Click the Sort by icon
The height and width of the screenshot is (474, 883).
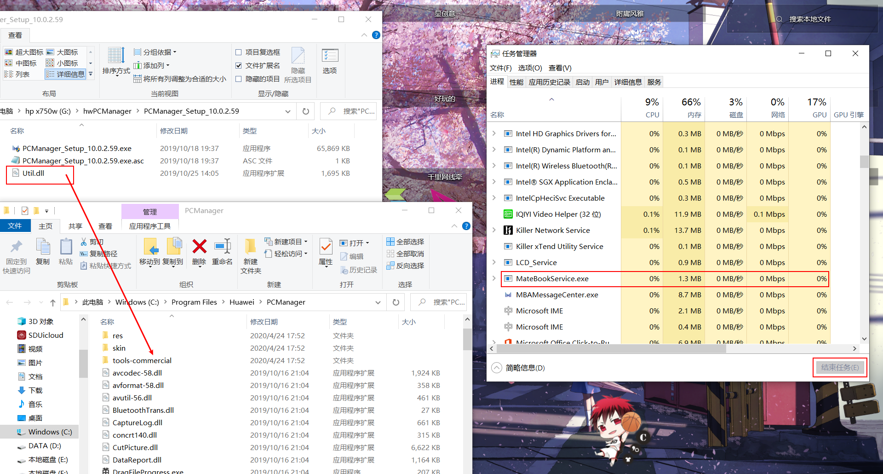tap(116, 56)
